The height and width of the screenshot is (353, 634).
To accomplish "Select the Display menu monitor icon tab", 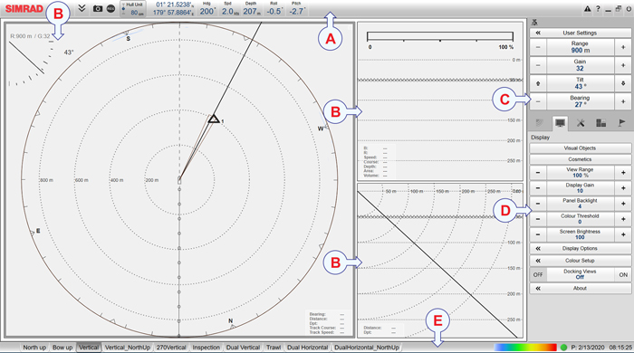I will (560, 123).
